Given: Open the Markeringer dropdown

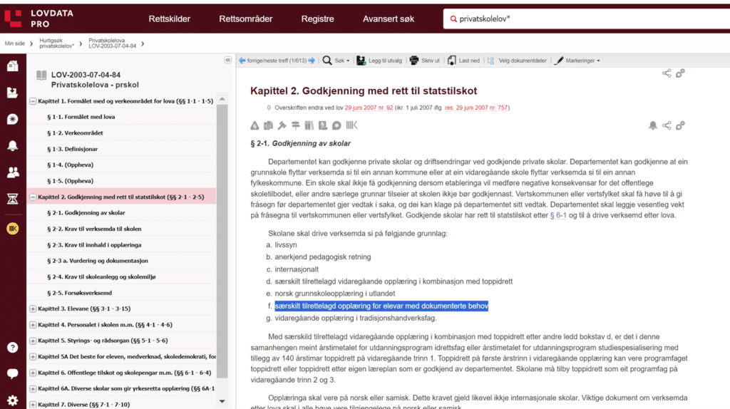Looking at the screenshot, I should (x=577, y=61).
